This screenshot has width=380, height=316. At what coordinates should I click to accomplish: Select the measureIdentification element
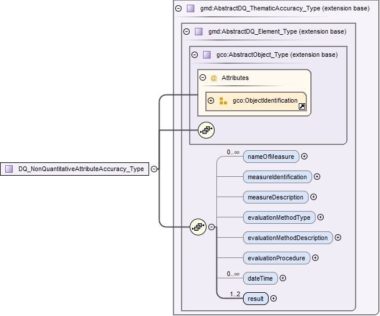pos(277,176)
